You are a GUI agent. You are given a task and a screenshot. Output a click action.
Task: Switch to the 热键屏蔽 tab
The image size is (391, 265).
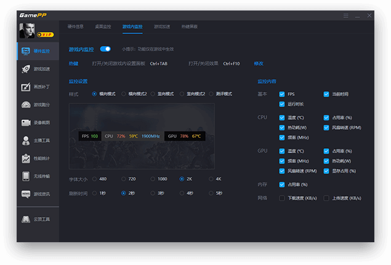189,27
